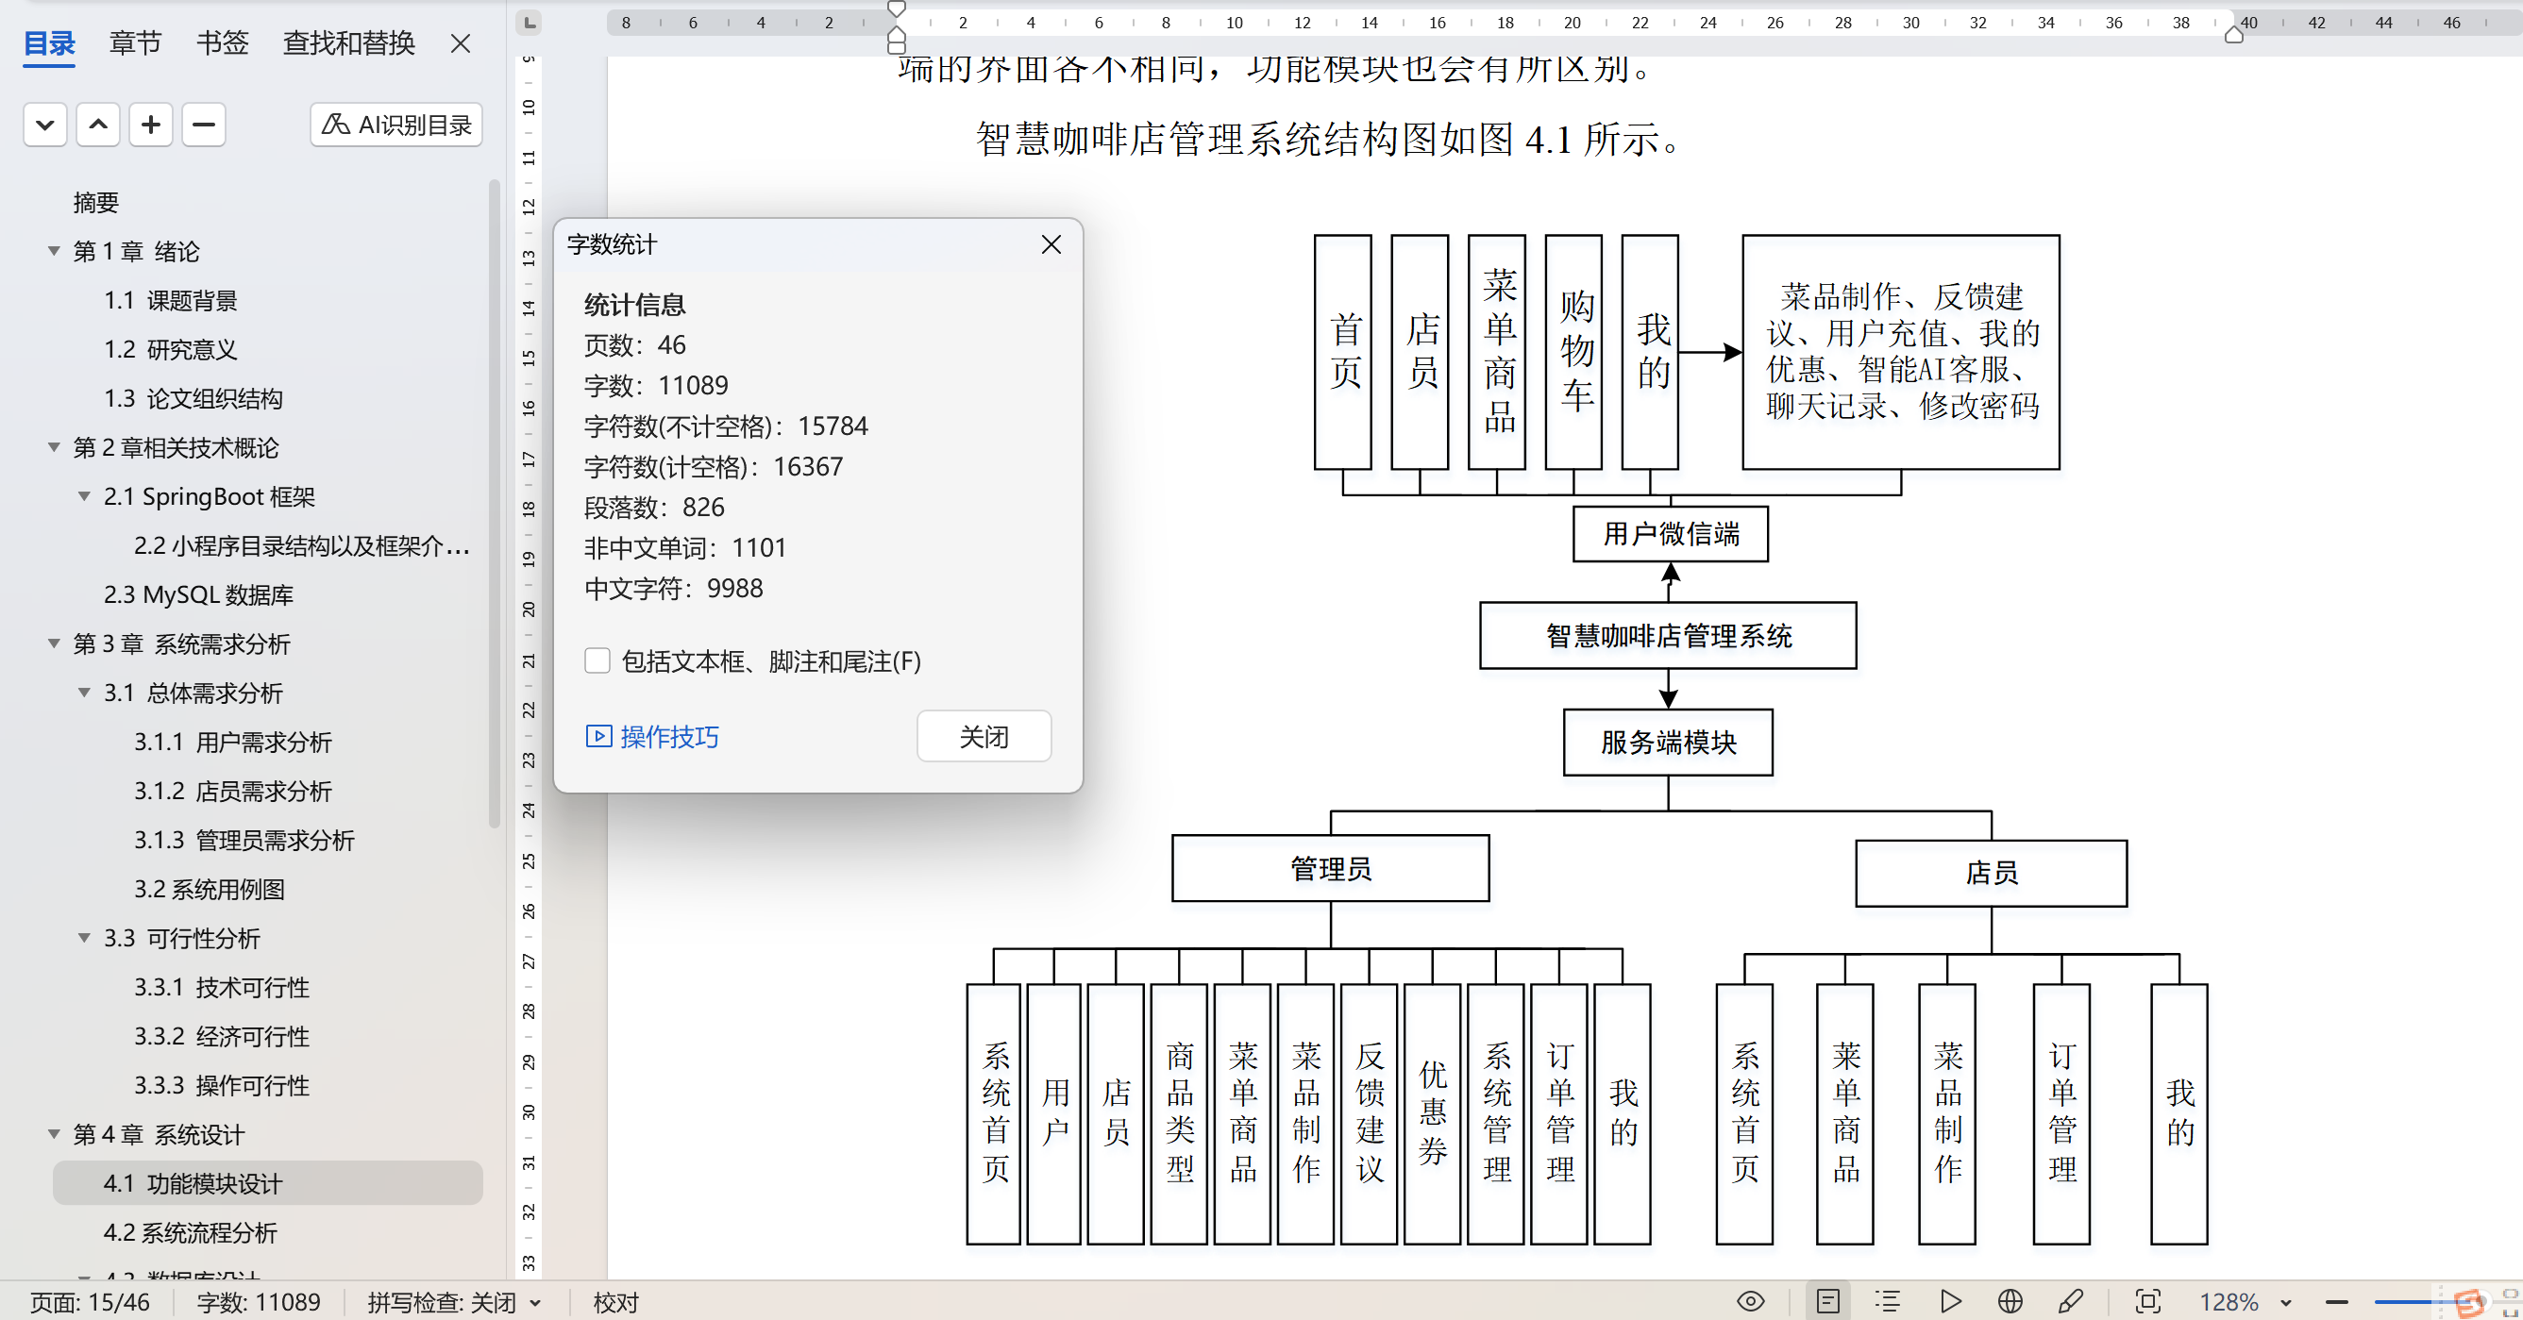Switch to page layout view icon
The image size is (2523, 1320).
[1827, 1301]
